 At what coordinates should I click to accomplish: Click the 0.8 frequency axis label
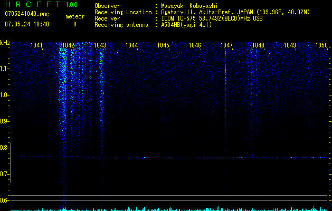point(5,148)
